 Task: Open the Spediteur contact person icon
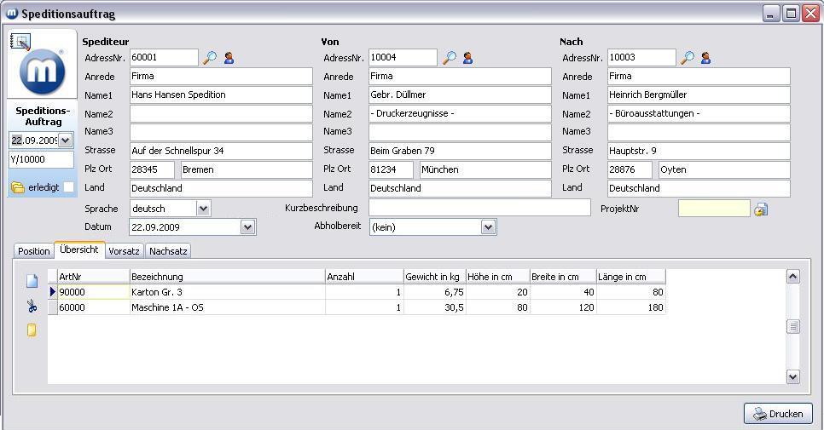click(229, 58)
